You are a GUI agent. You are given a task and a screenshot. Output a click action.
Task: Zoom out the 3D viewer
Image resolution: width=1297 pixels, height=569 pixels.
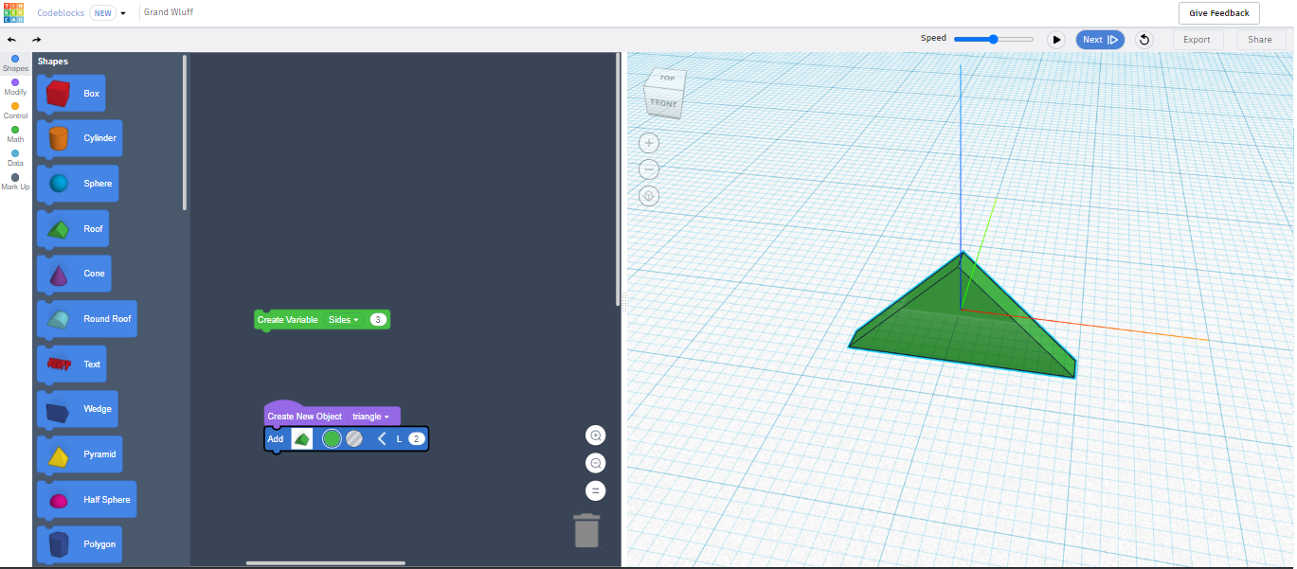pos(649,169)
